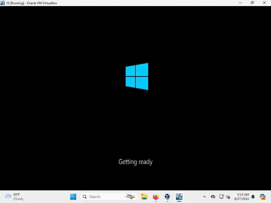Launch Copilot preview from the taskbar
Screen dimensions: 271x203
pos(263,197)
